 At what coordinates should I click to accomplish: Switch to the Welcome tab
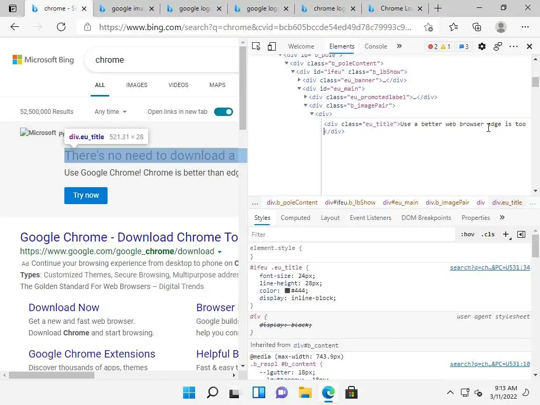click(x=301, y=46)
